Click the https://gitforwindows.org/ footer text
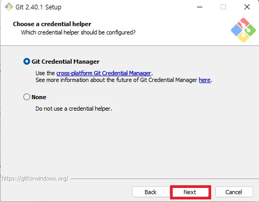The image size is (259, 202). (x=35, y=179)
